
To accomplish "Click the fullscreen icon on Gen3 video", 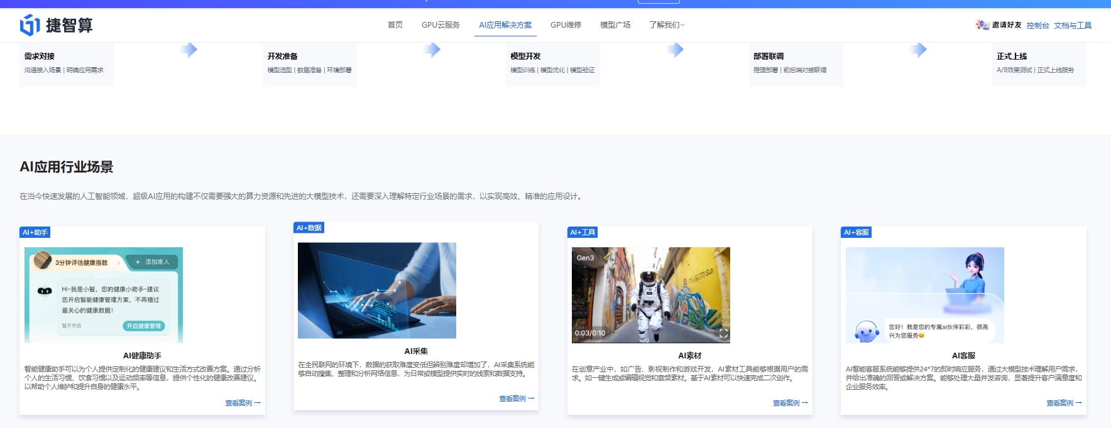I will tap(723, 333).
